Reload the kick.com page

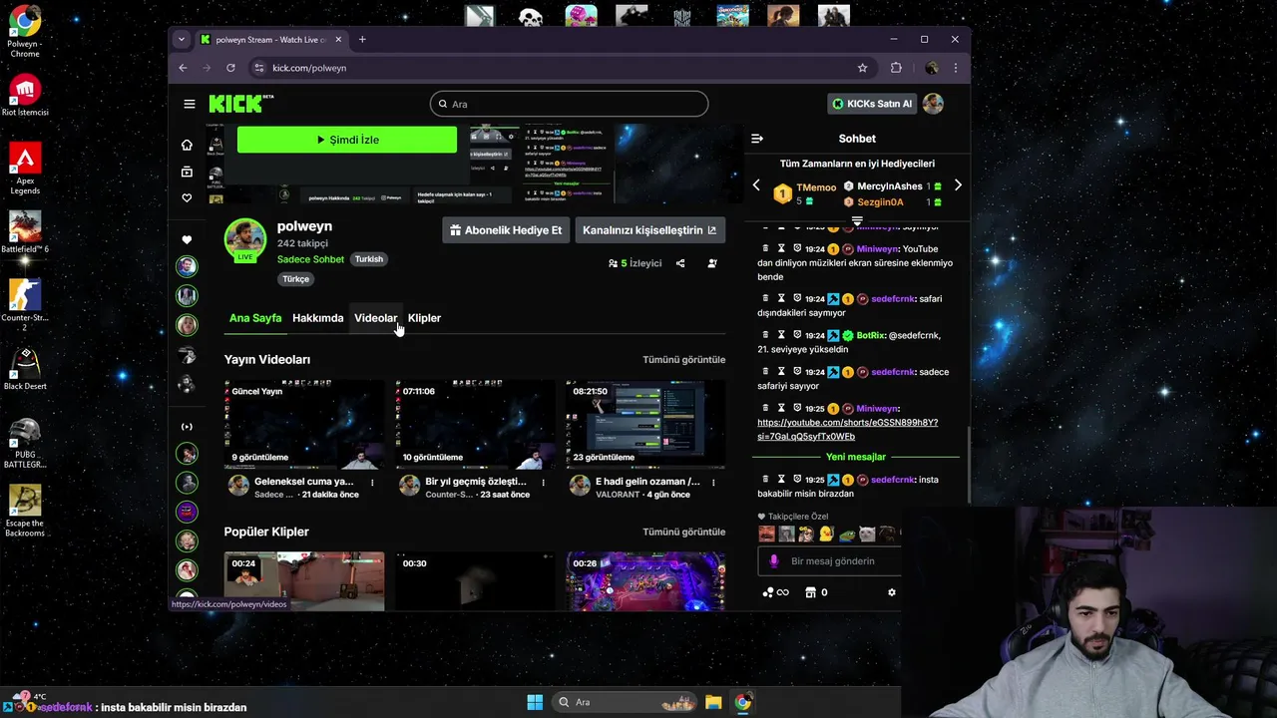230,68
